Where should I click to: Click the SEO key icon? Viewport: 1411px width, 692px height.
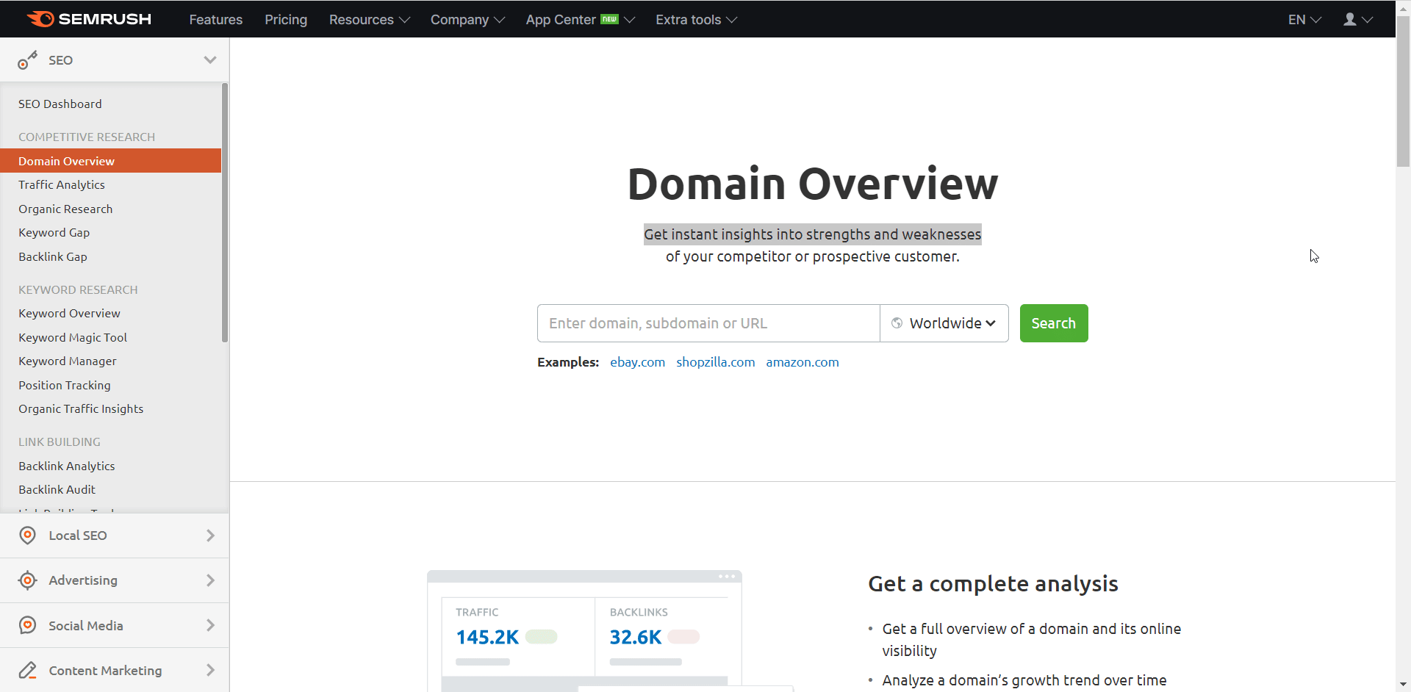click(x=27, y=60)
